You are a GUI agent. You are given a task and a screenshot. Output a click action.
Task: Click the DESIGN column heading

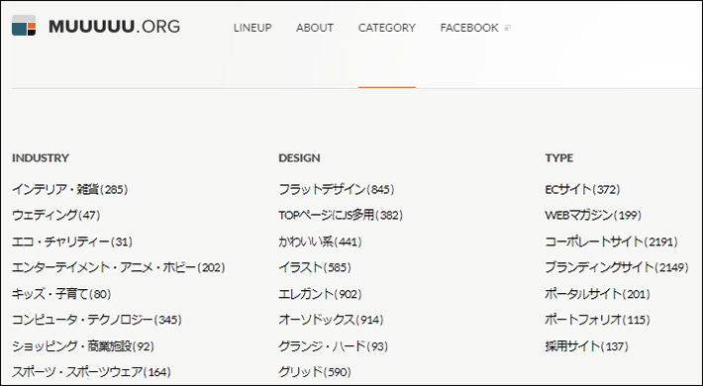click(x=299, y=158)
